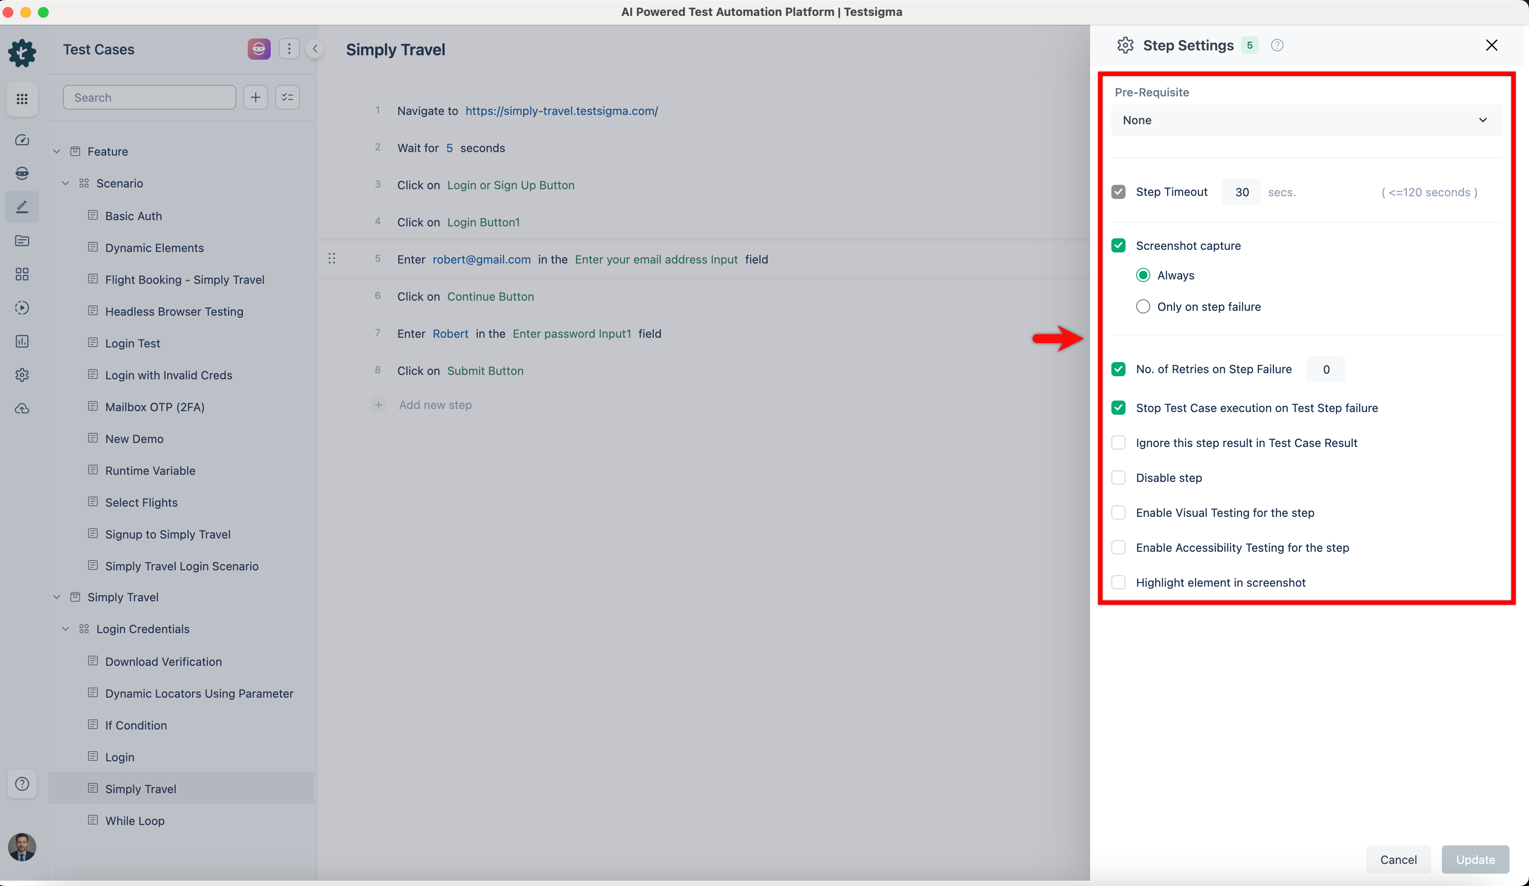The image size is (1529, 886).
Task: Open the Dynamic Locators Using Parameter case
Action: 199,693
